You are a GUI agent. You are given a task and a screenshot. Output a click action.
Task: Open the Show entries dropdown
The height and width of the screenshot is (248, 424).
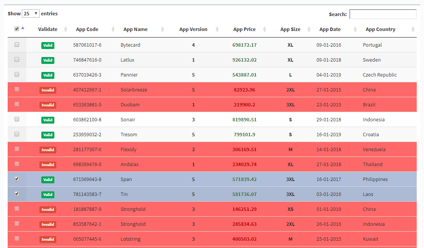(x=31, y=13)
